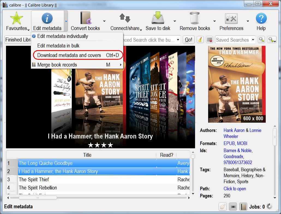Click the Finished Library virtual library field
This screenshot has width=281, height=214.
tap(18, 40)
